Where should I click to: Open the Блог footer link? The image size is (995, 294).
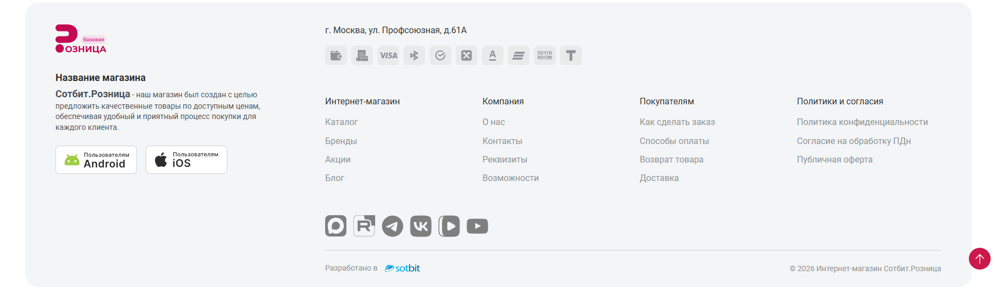coord(334,178)
